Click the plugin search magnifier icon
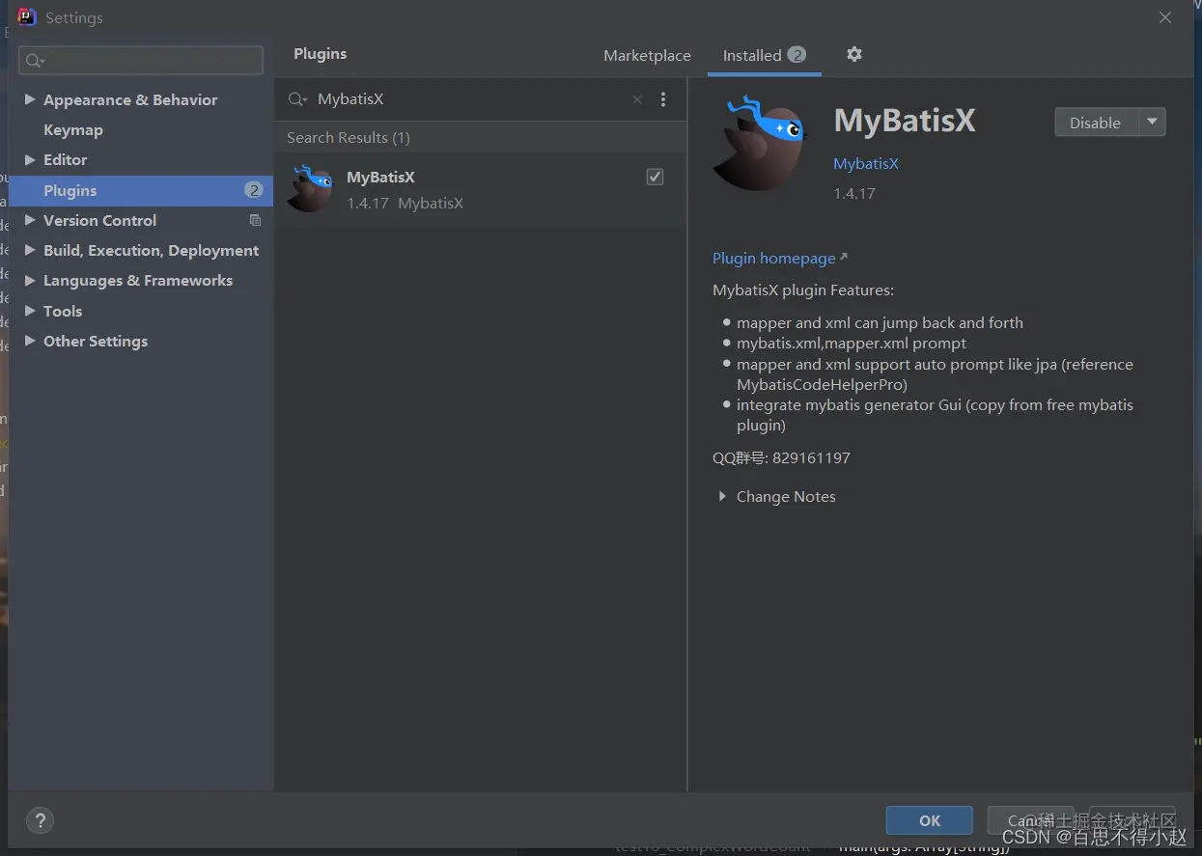The height and width of the screenshot is (856, 1202). (x=297, y=99)
